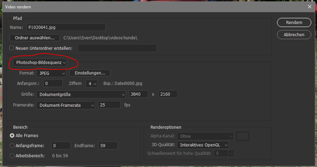Image resolution: width=317 pixels, height=167 pixels.
Task: Click the Name field with P1020641.jpg
Action: click(x=66, y=27)
